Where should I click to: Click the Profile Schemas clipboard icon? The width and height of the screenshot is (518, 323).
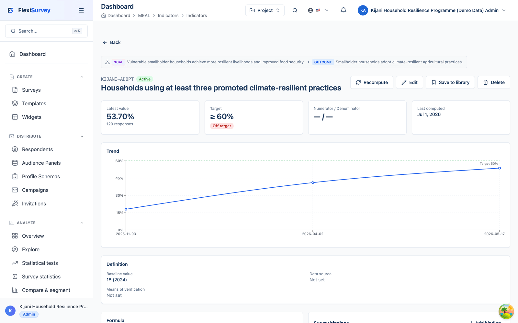tap(15, 176)
